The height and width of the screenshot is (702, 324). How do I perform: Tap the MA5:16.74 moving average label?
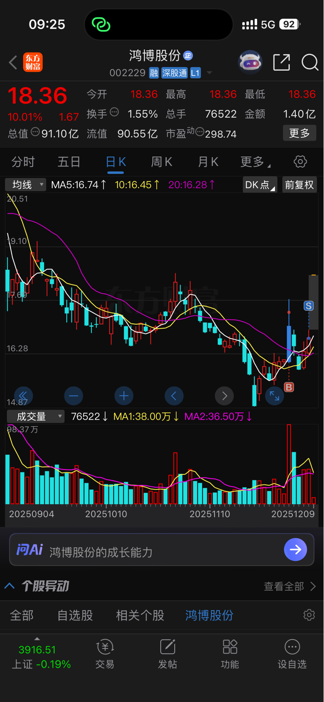pos(78,185)
